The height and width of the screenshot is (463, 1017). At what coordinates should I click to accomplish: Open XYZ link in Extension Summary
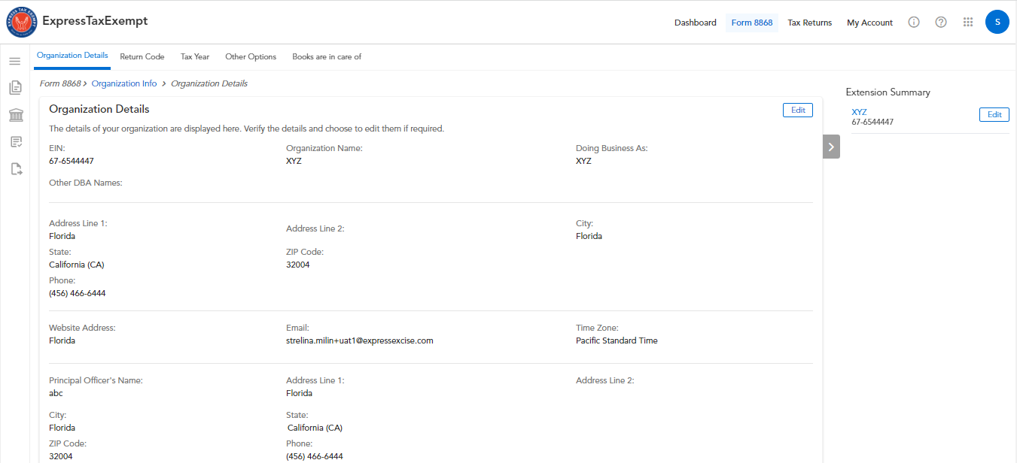(859, 112)
